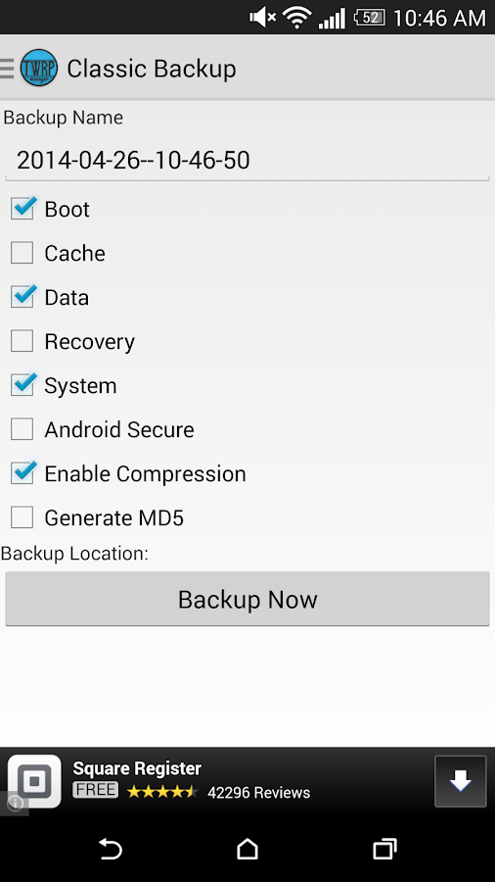Go to Android home screen
The image size is (495, 882).
247,849
